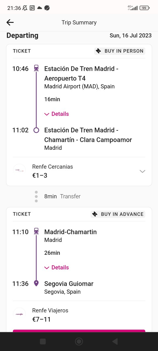This screenshot has height=351, width=158.
Task: Tap the Renfe Cercanias logo
Action: click(19, 170)
